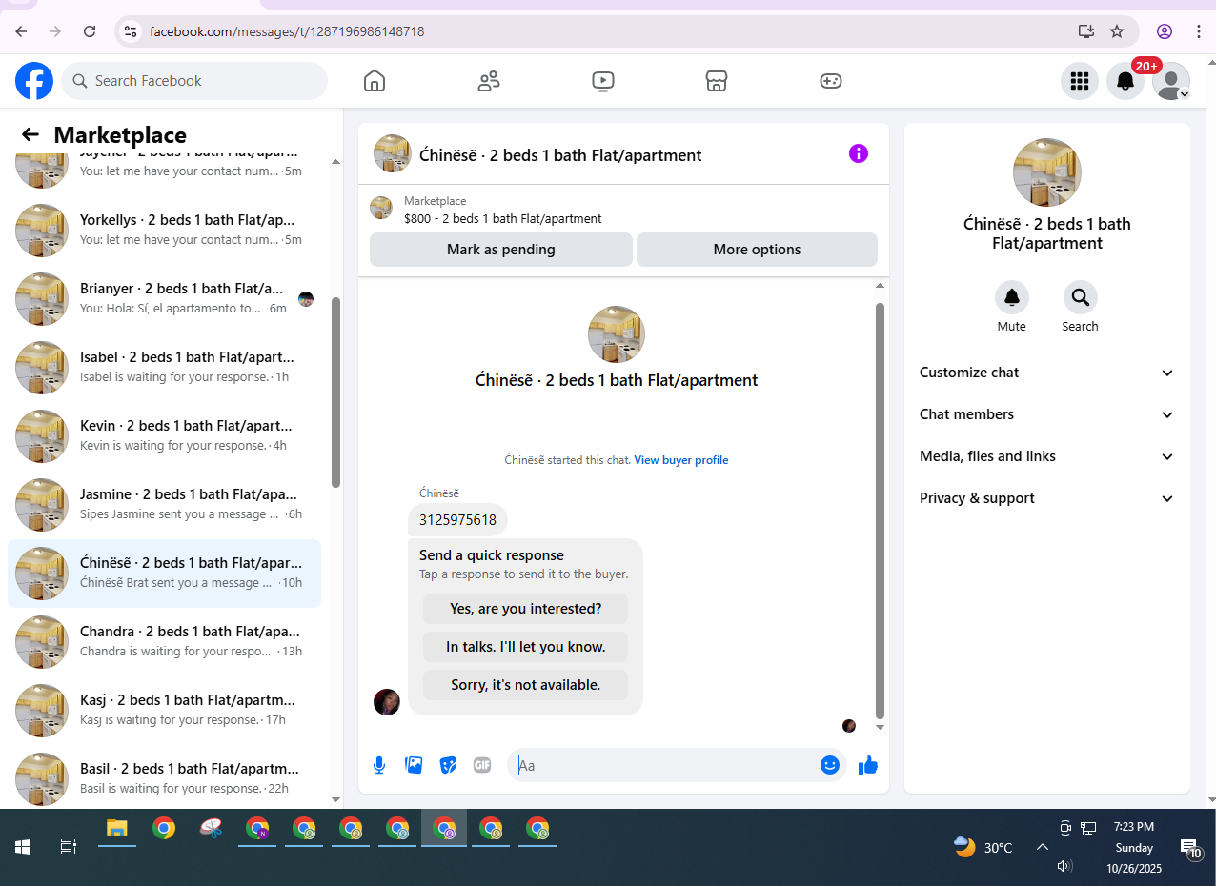Open the Video tab icon
Screen dimensions: 1216x886
click(x=602, y=81)
